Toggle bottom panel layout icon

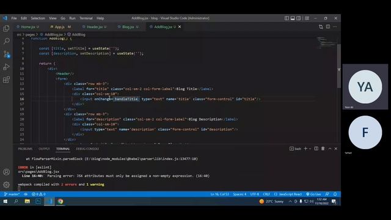pyautogui.click(x=293, y=18)
